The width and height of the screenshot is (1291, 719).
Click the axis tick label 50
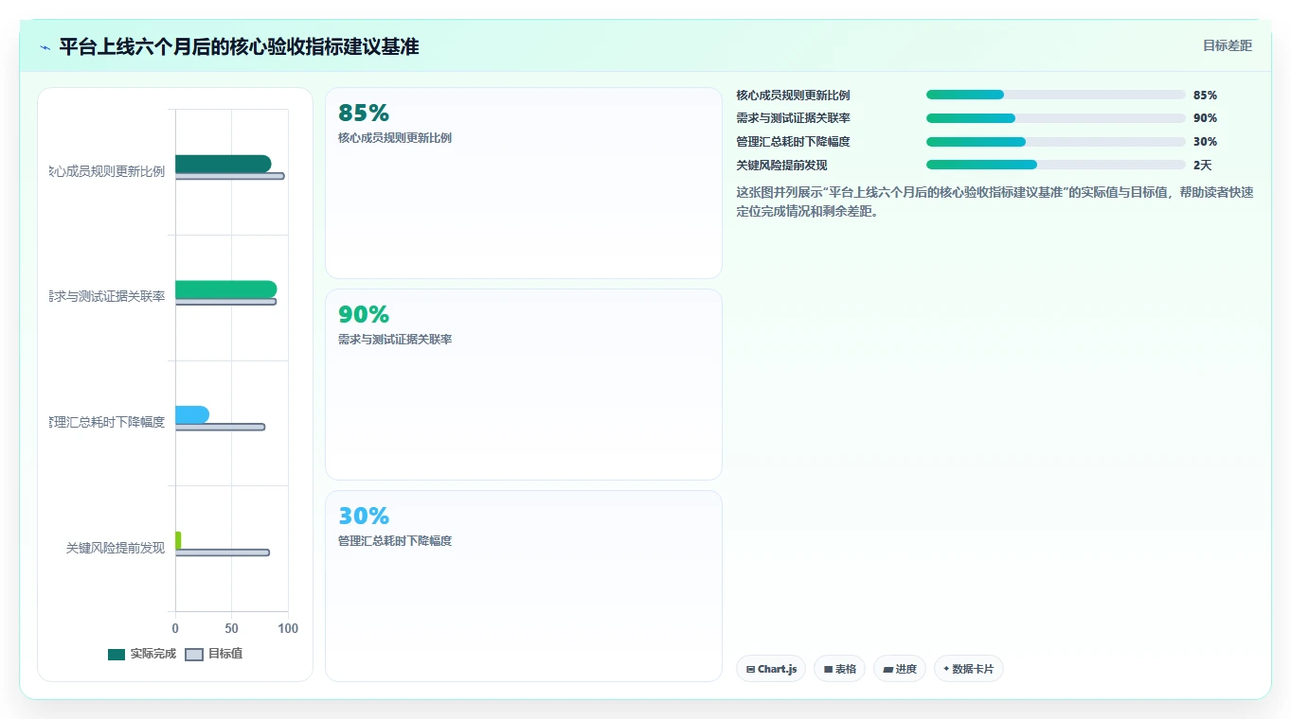pyautogui.click(x=231, y=628)
